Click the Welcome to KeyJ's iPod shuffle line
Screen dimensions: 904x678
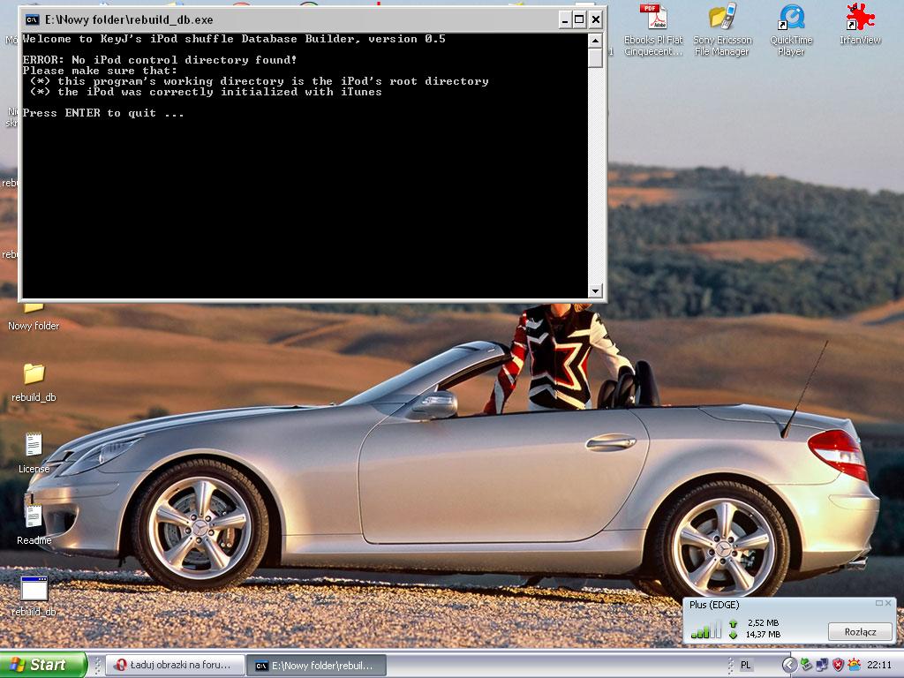pos(233,39)
